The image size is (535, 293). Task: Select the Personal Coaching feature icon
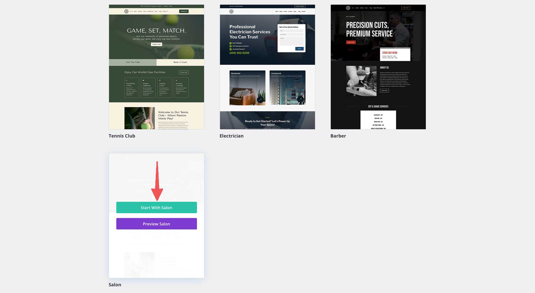point(177,80)
